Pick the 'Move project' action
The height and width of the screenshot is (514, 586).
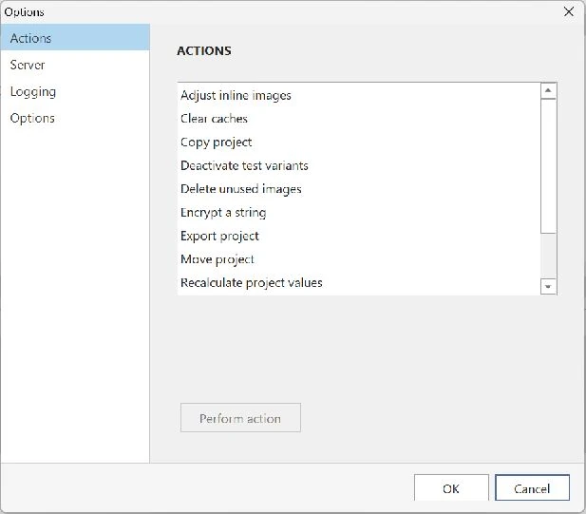pos(359,259)
